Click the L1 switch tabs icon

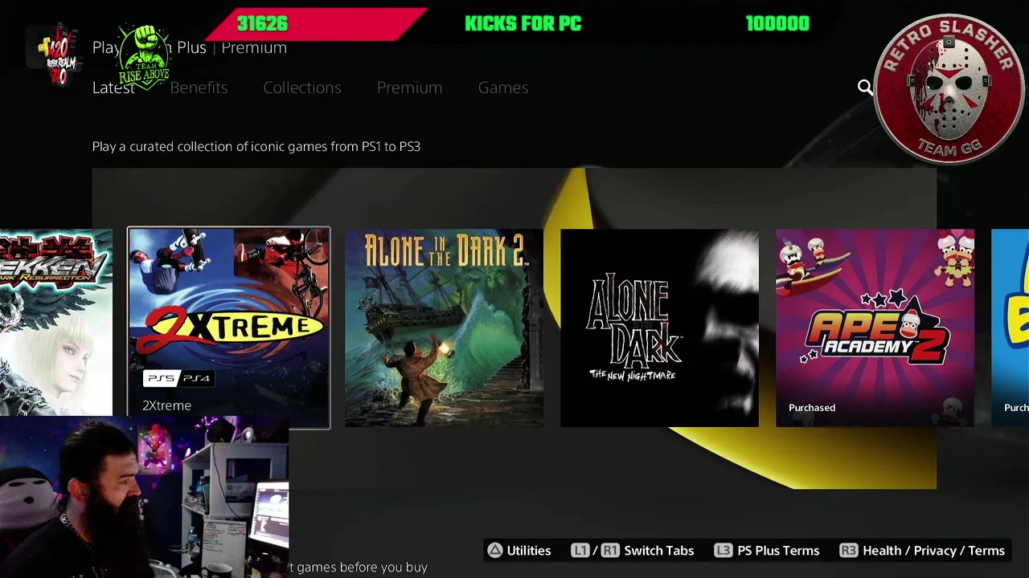pos(580,551)
